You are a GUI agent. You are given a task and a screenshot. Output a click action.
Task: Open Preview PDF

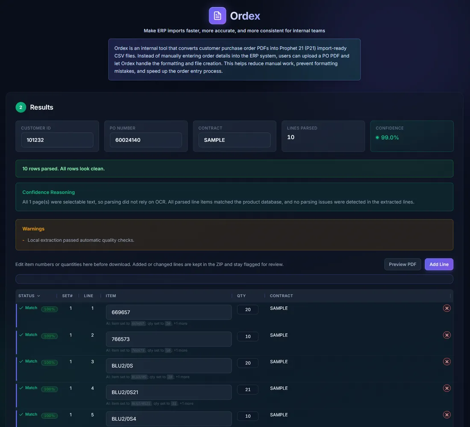(x=402, y=264)
